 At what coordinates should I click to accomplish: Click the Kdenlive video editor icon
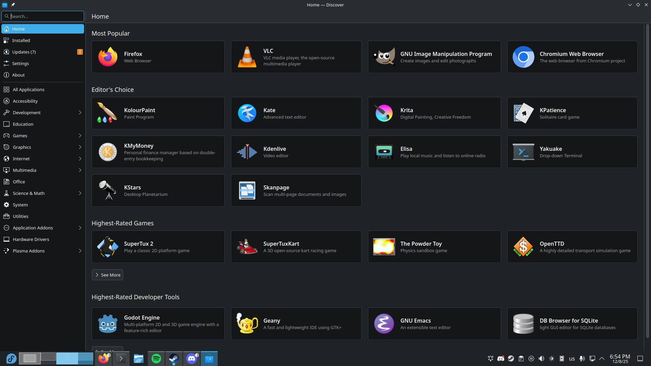click(x=247, y=152)
